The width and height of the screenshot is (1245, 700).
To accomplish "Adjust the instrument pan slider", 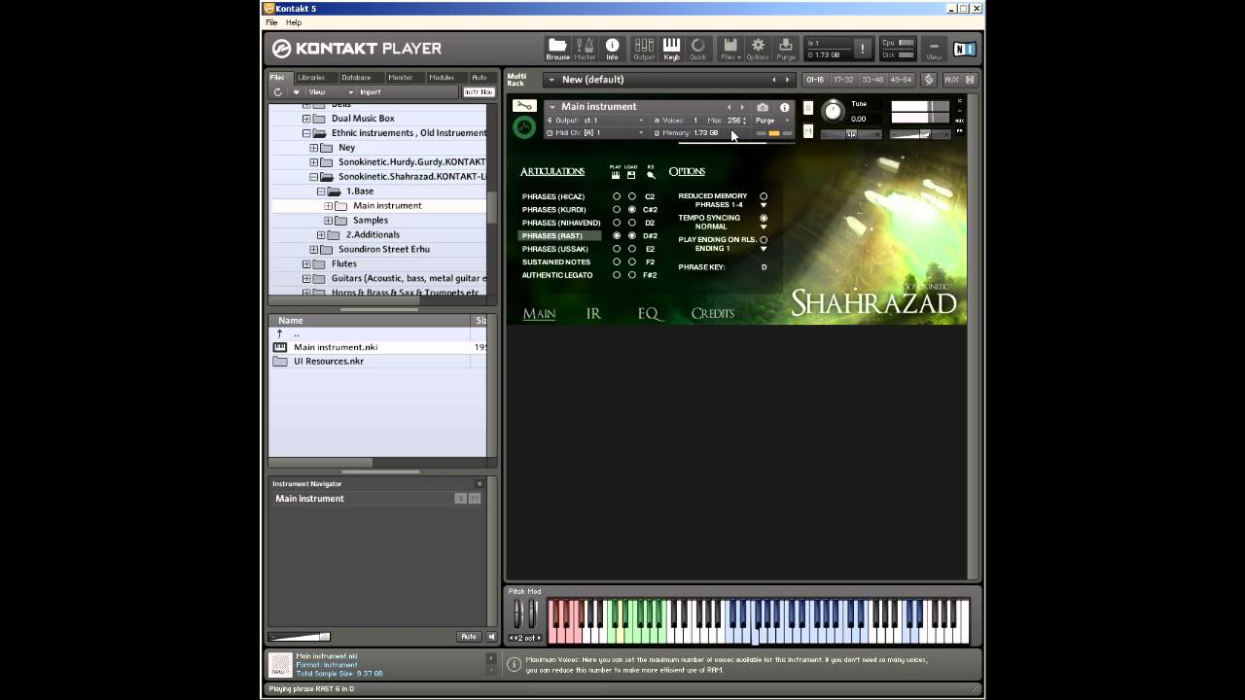I will click(851, 134).
